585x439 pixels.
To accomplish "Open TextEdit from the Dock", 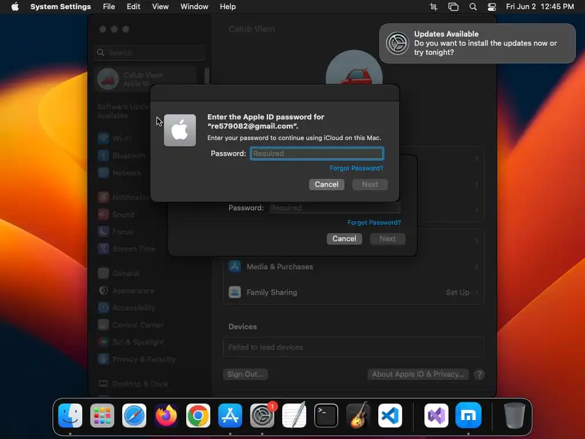I will click(294, 416).
